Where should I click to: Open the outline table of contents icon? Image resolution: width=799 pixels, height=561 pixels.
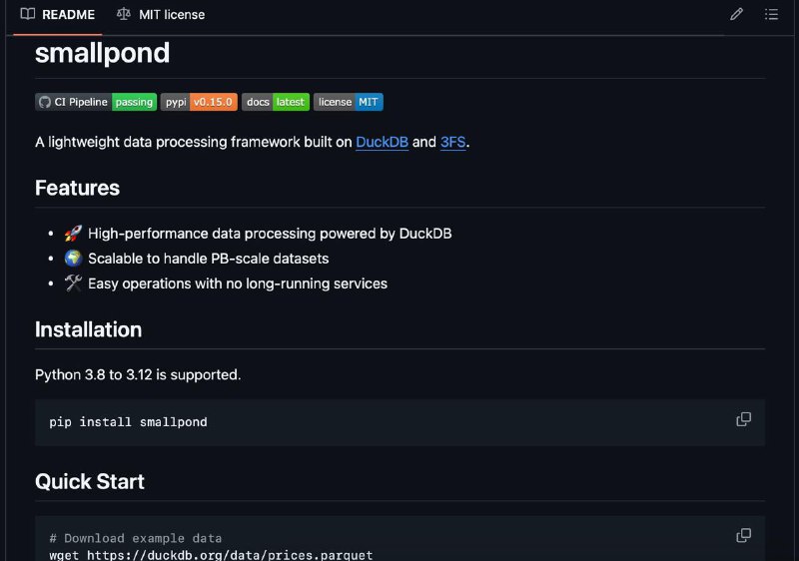771,14
